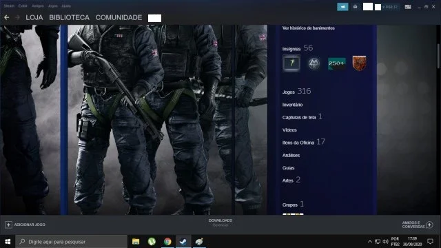This screenshot has width=441, height=248.
Task: Open Big Picture mode icon
Action: (408, 7)
